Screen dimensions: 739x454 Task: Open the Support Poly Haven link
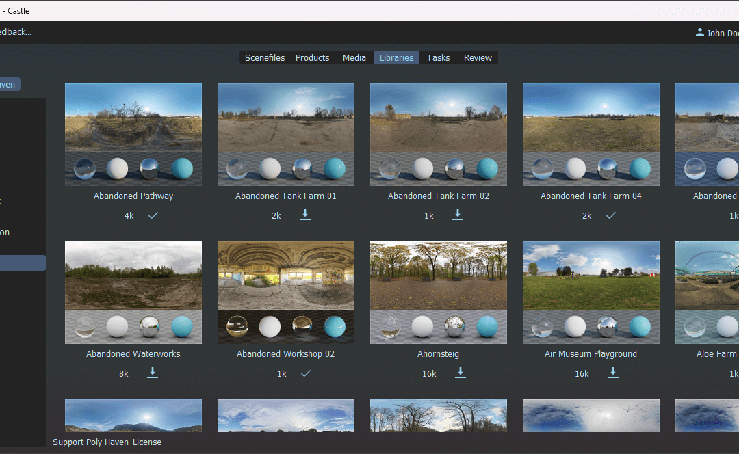(90, 442)
